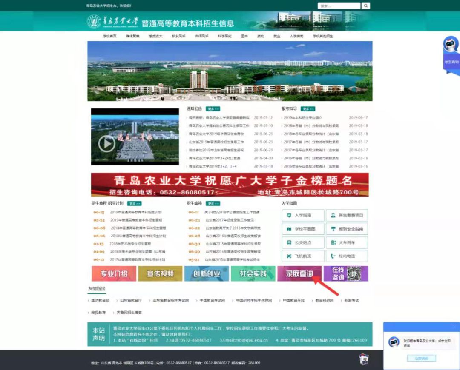Open the 入学指南 guide icon tile
The image size is (460, 370).
pos(303,215)
